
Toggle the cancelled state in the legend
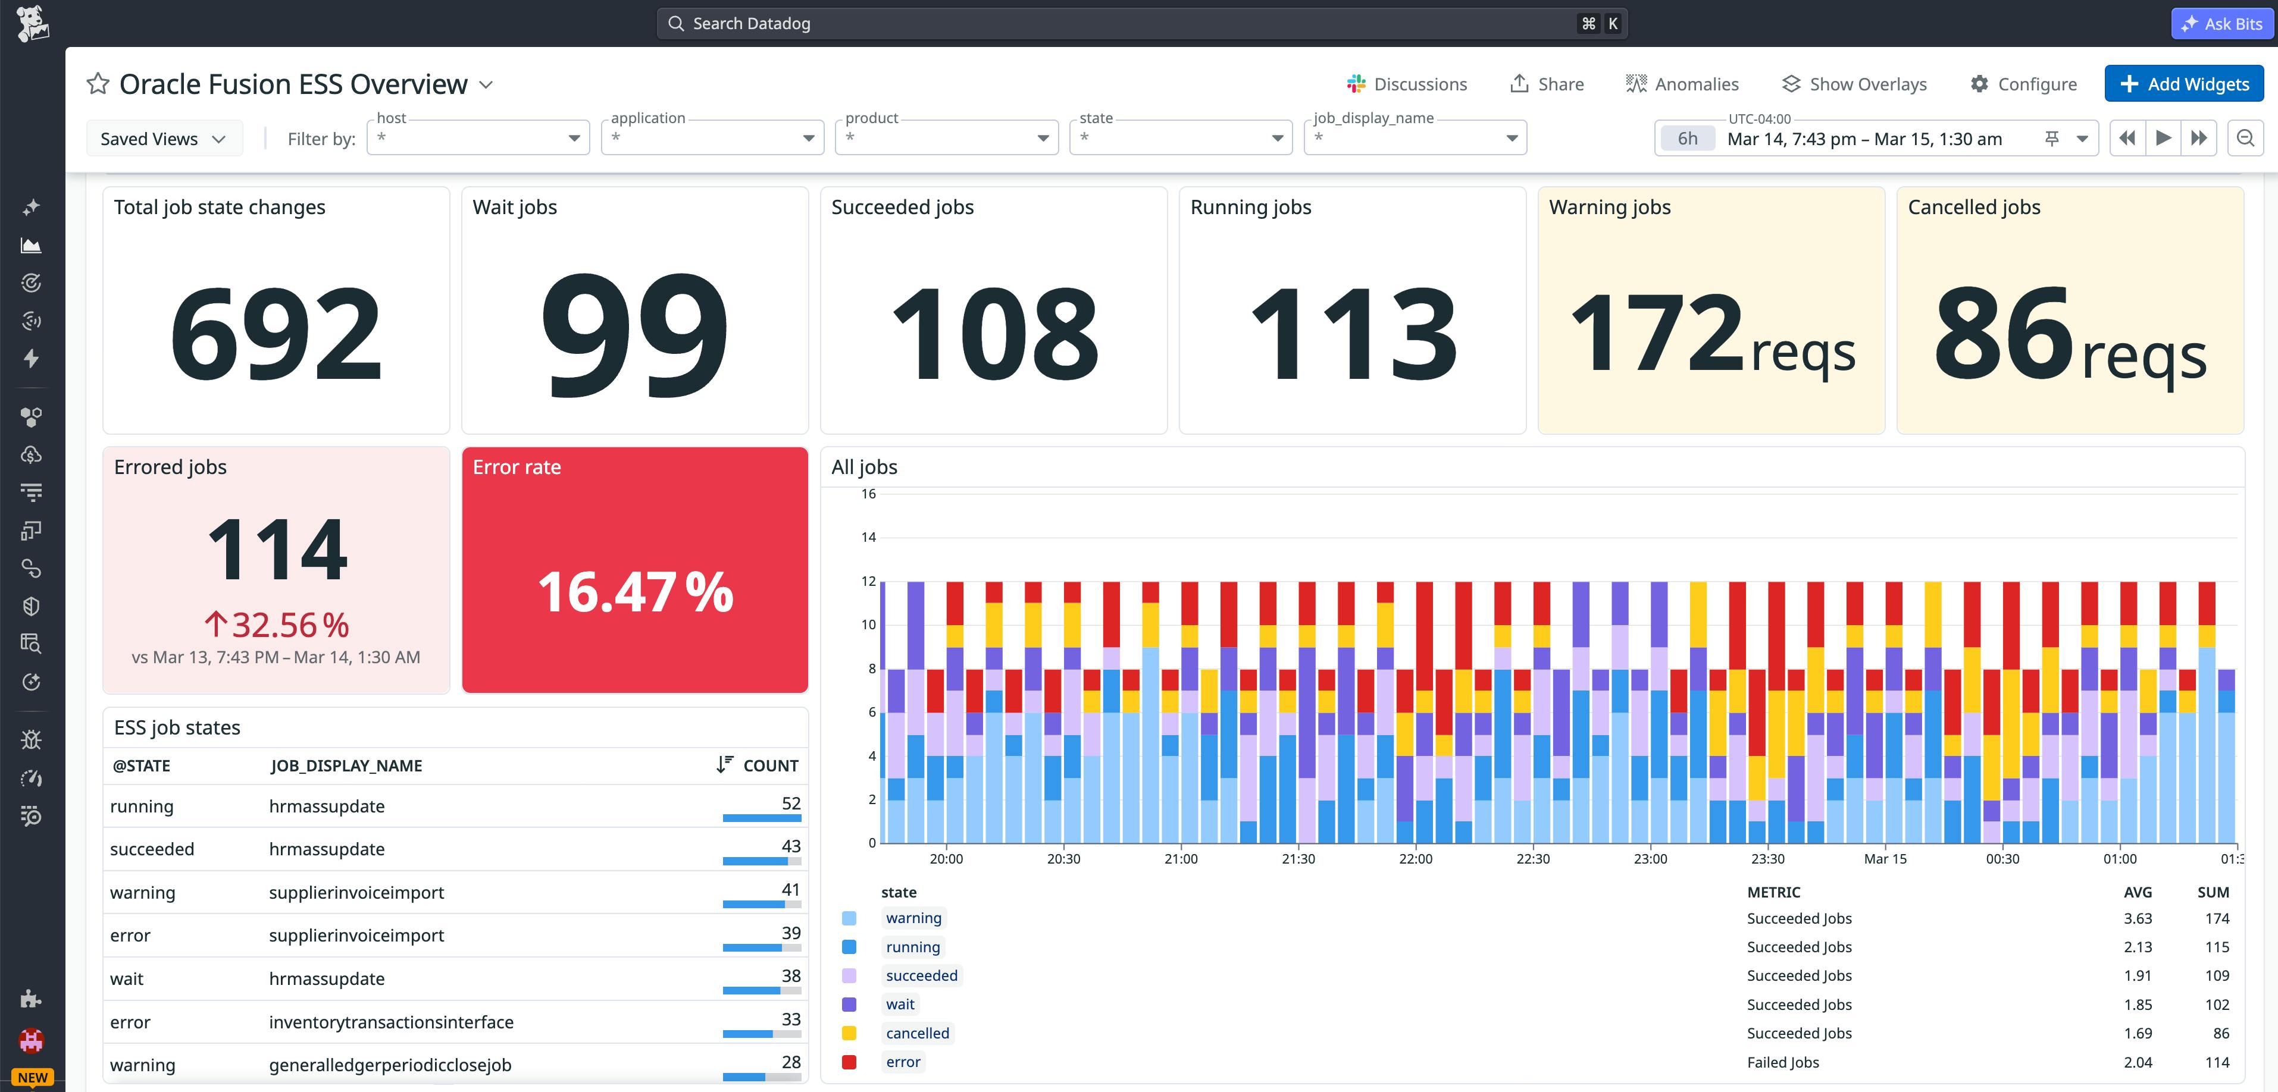(917, 1033)
